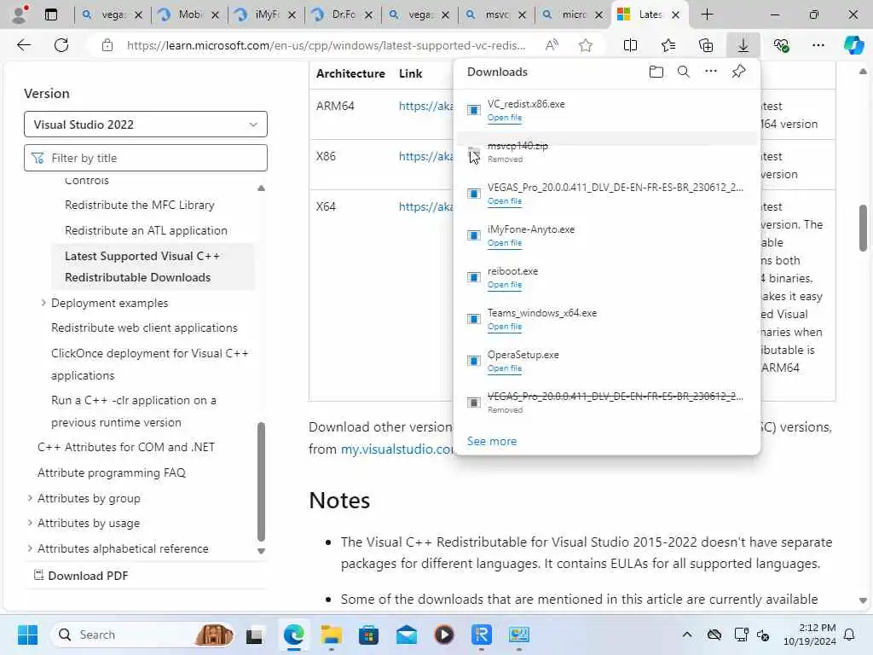Open Windows Start menu

pyautogui.click(x=27, y=635)
